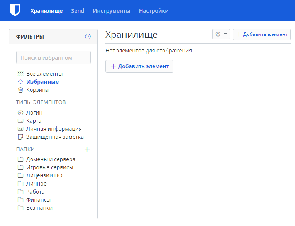Select the Логин globe icon
Image resolution: width=295 pixels, height=226 pixels.
(x=20, y=113)
